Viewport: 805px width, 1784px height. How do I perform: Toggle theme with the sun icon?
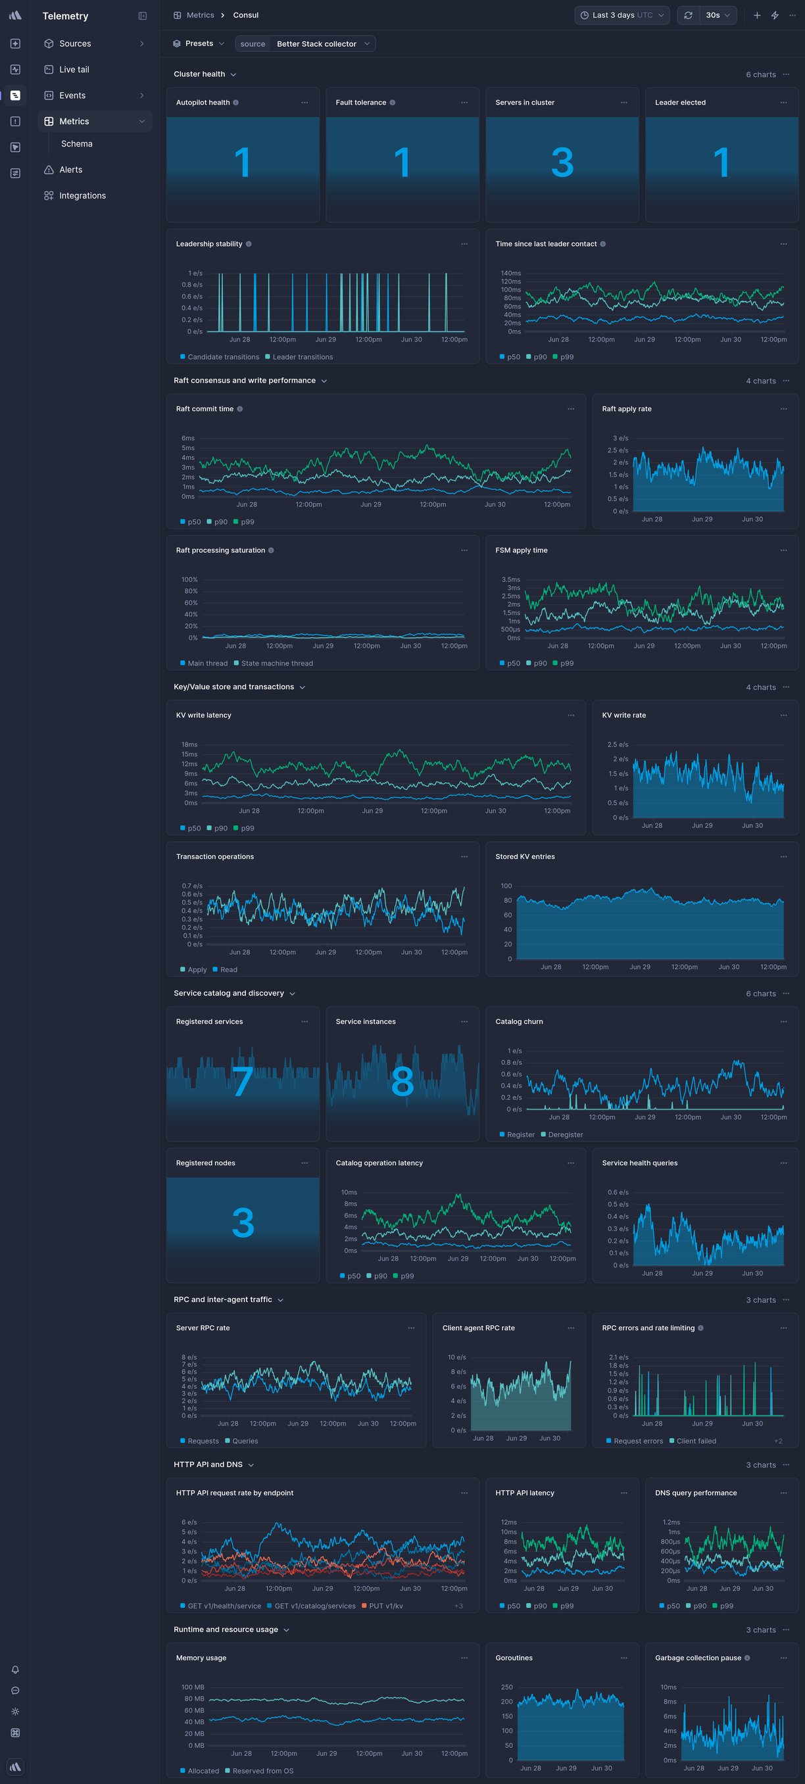coord(15,1711)
